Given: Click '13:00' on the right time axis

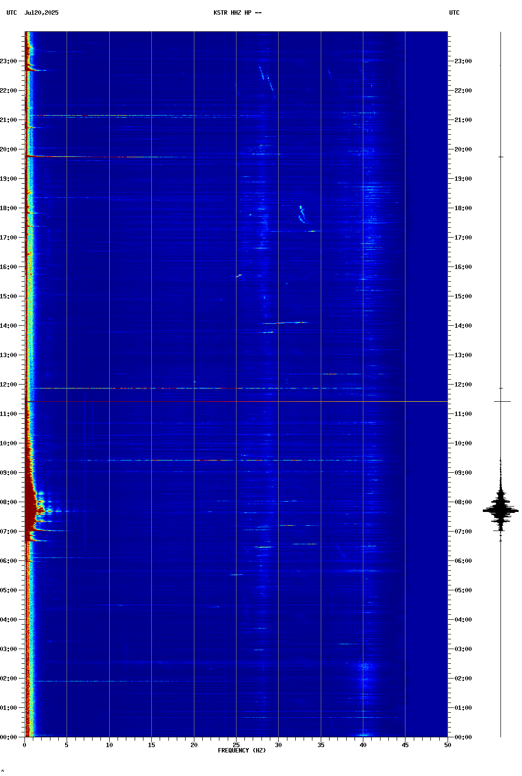Looking at the screenshot, I should point(463,355).
